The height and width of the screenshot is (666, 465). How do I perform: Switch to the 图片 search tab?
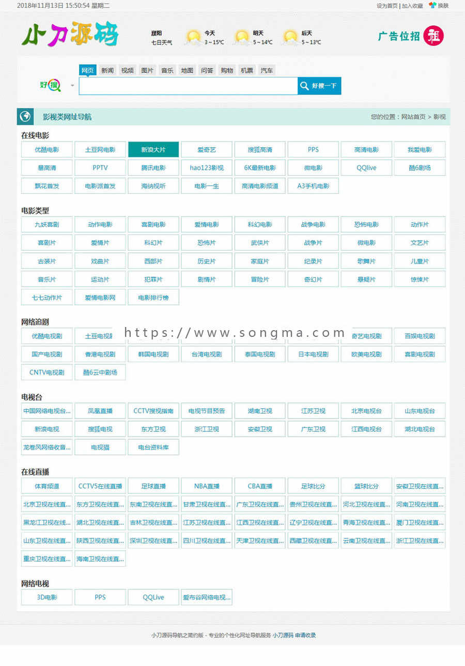pos(147,70)
